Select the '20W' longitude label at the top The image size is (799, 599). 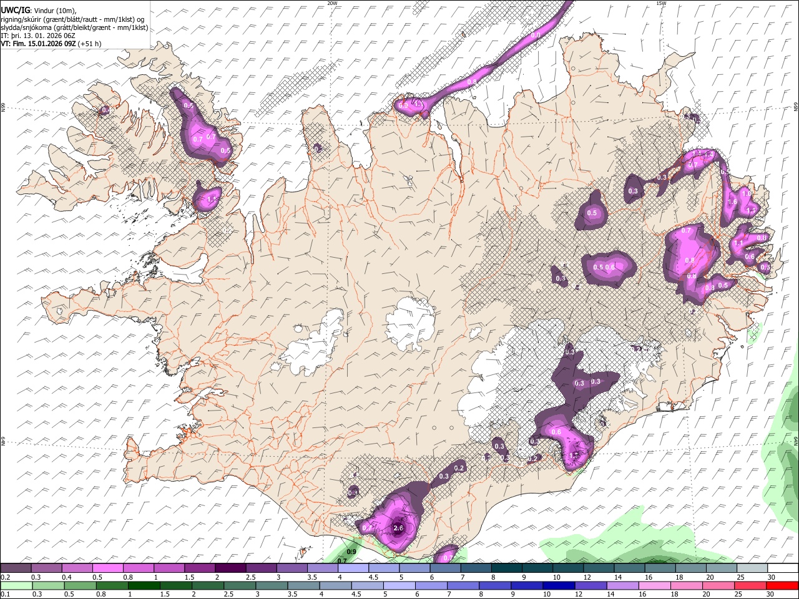click(x=333, y=3)
